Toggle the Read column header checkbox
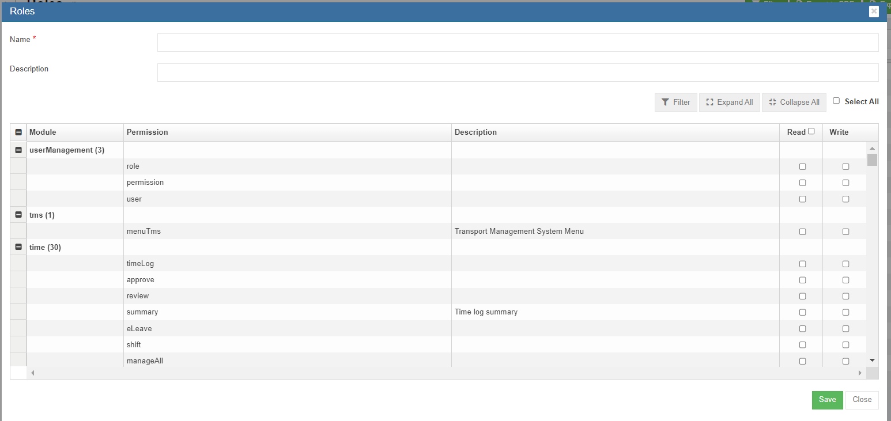 811,131
